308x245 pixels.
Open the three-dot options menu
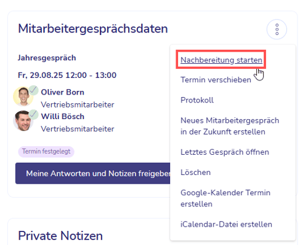[277, 29]
